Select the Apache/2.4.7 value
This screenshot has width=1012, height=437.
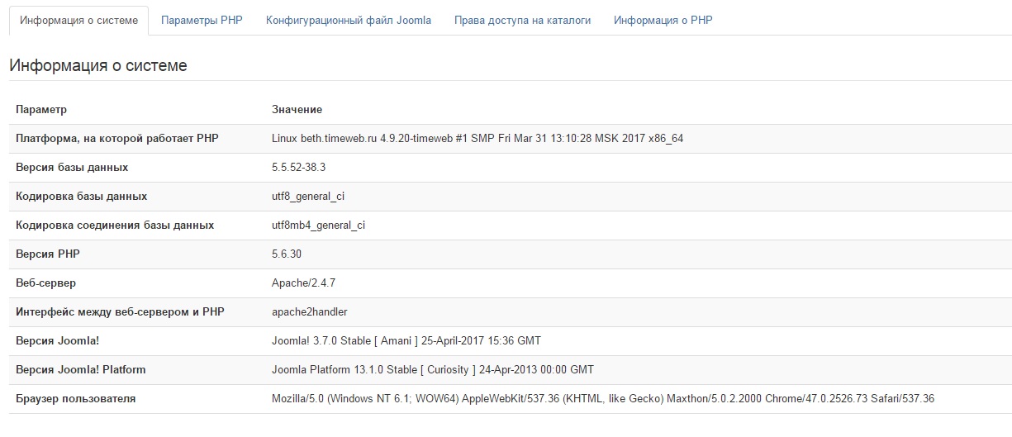point(303,283)
